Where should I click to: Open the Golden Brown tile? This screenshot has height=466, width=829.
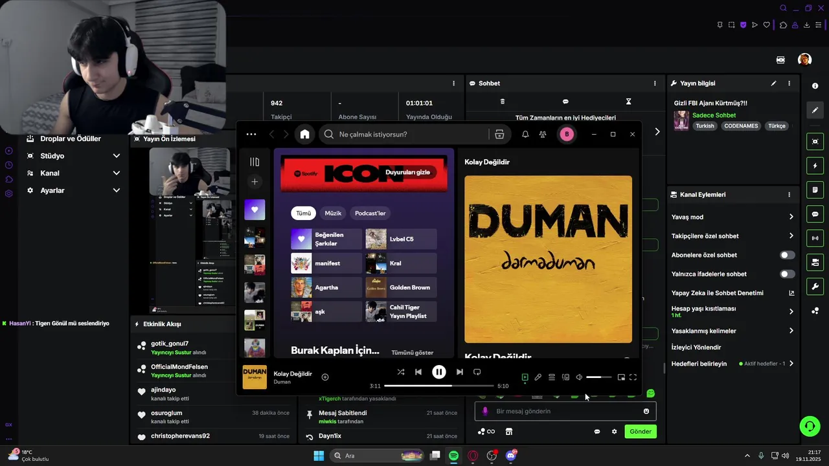401,287
